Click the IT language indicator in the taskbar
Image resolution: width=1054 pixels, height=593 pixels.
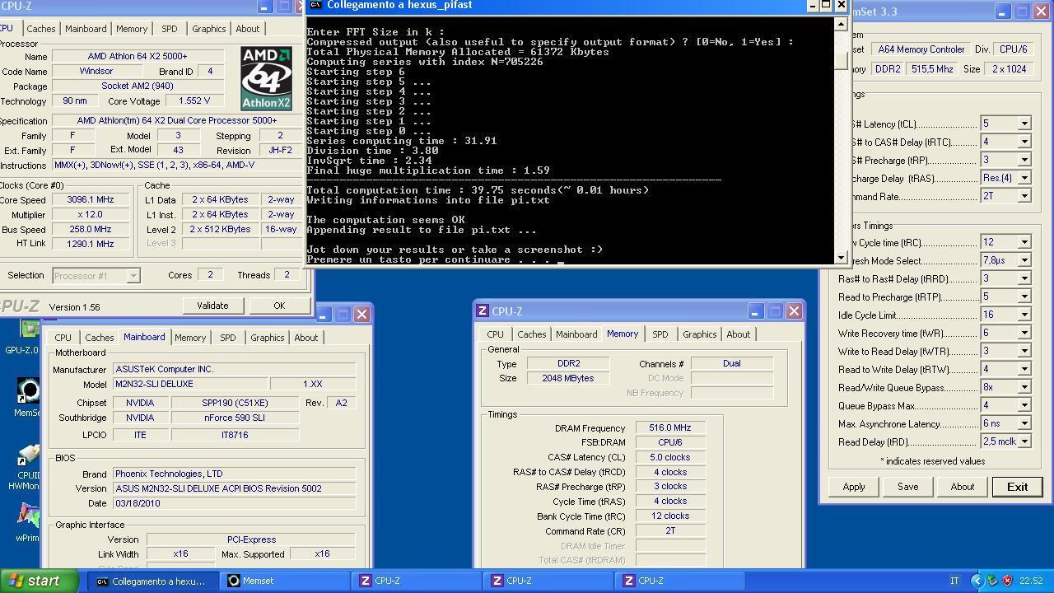click(x=954, y=581)
